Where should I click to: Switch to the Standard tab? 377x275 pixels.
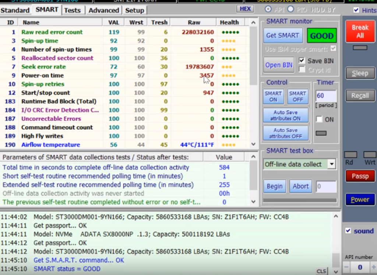pyautogui.click(x=15, y=10)
